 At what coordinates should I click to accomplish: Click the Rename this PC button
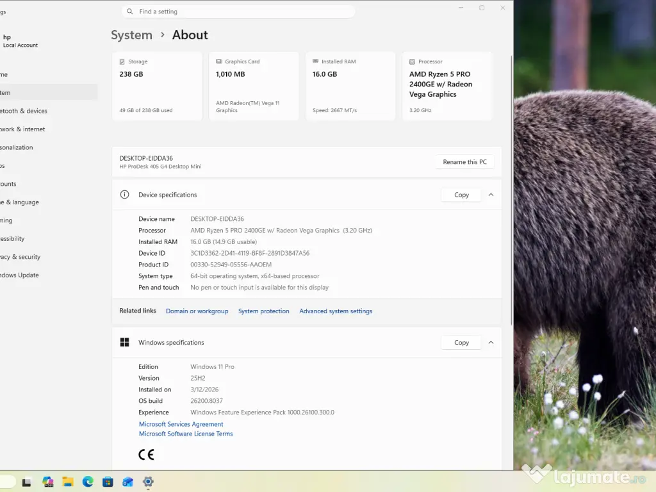[x=464, y=162]
